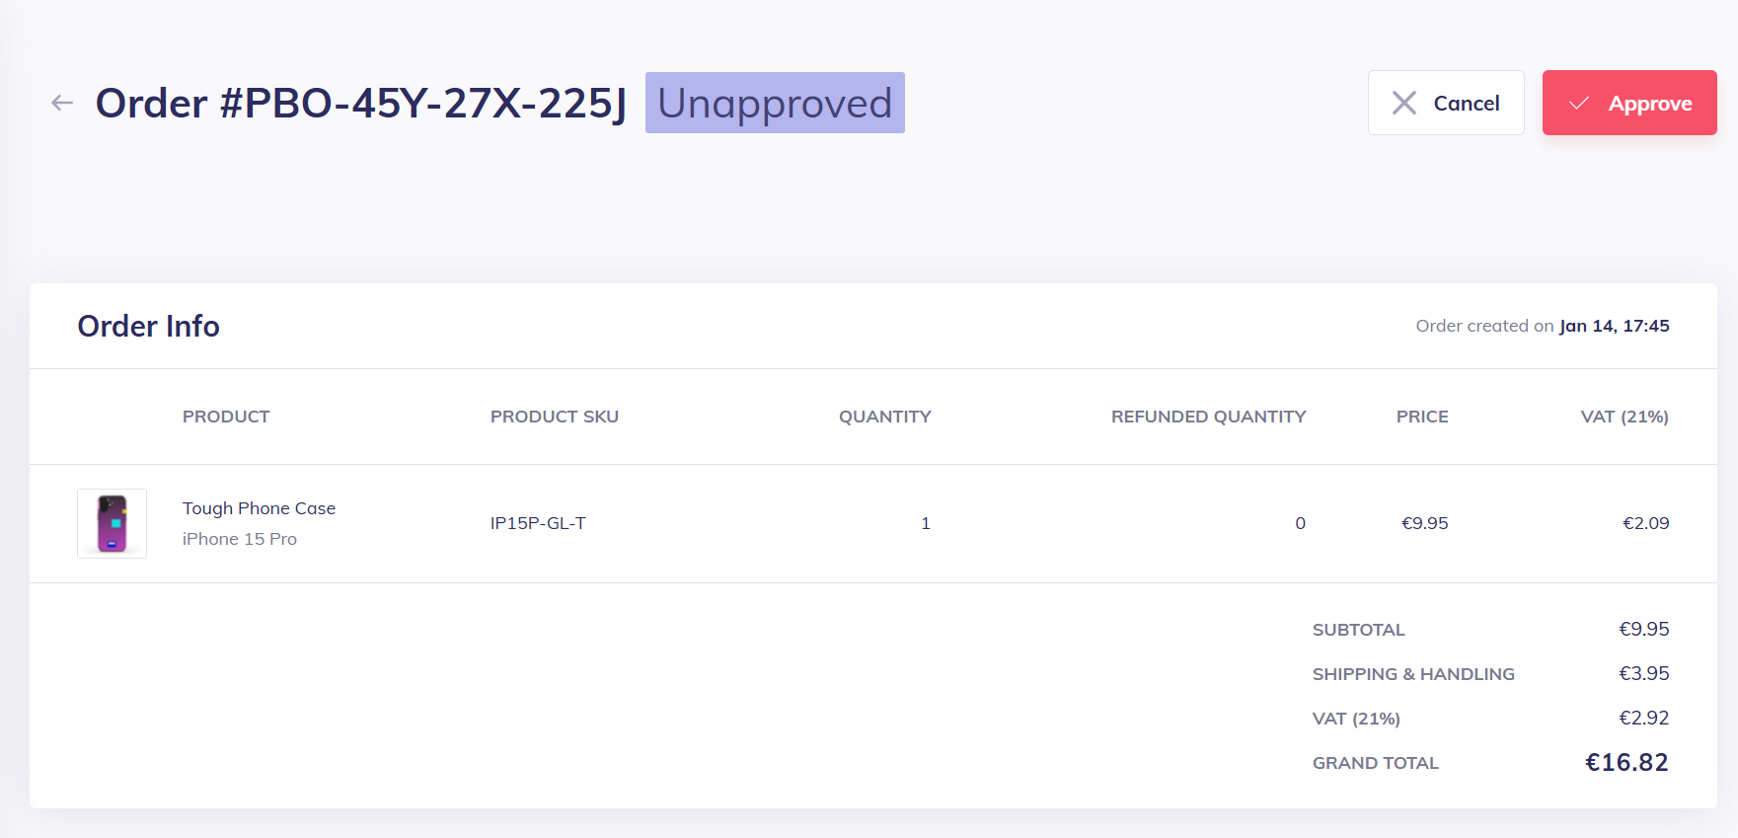Open the Tough Phone Case product thumbnail
The width and height of the screenshot is (1738, 838).
(x=113, y=523)
